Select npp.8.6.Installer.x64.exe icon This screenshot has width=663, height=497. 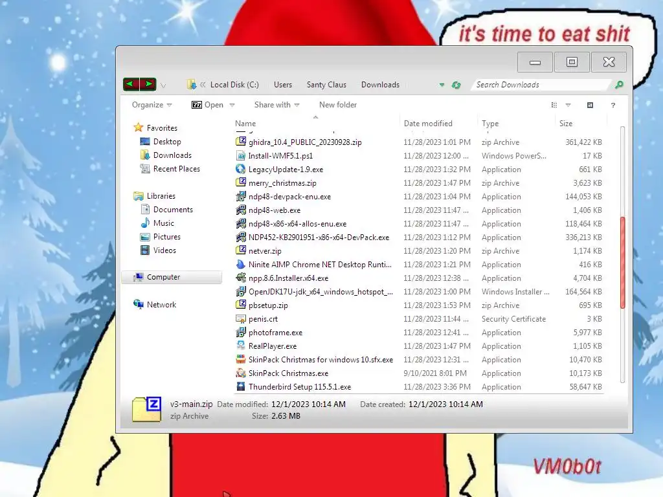point(241,278)
